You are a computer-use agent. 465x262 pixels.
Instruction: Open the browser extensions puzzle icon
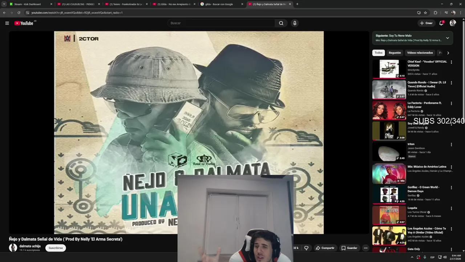pyautogui.click(x=436, y=12)
